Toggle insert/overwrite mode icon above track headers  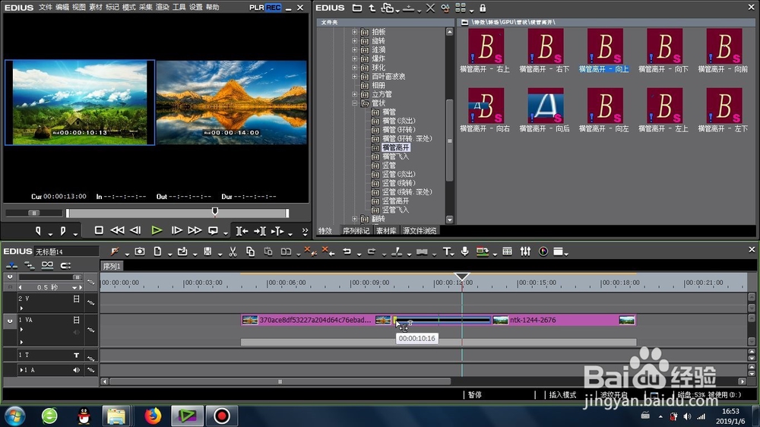11,265
